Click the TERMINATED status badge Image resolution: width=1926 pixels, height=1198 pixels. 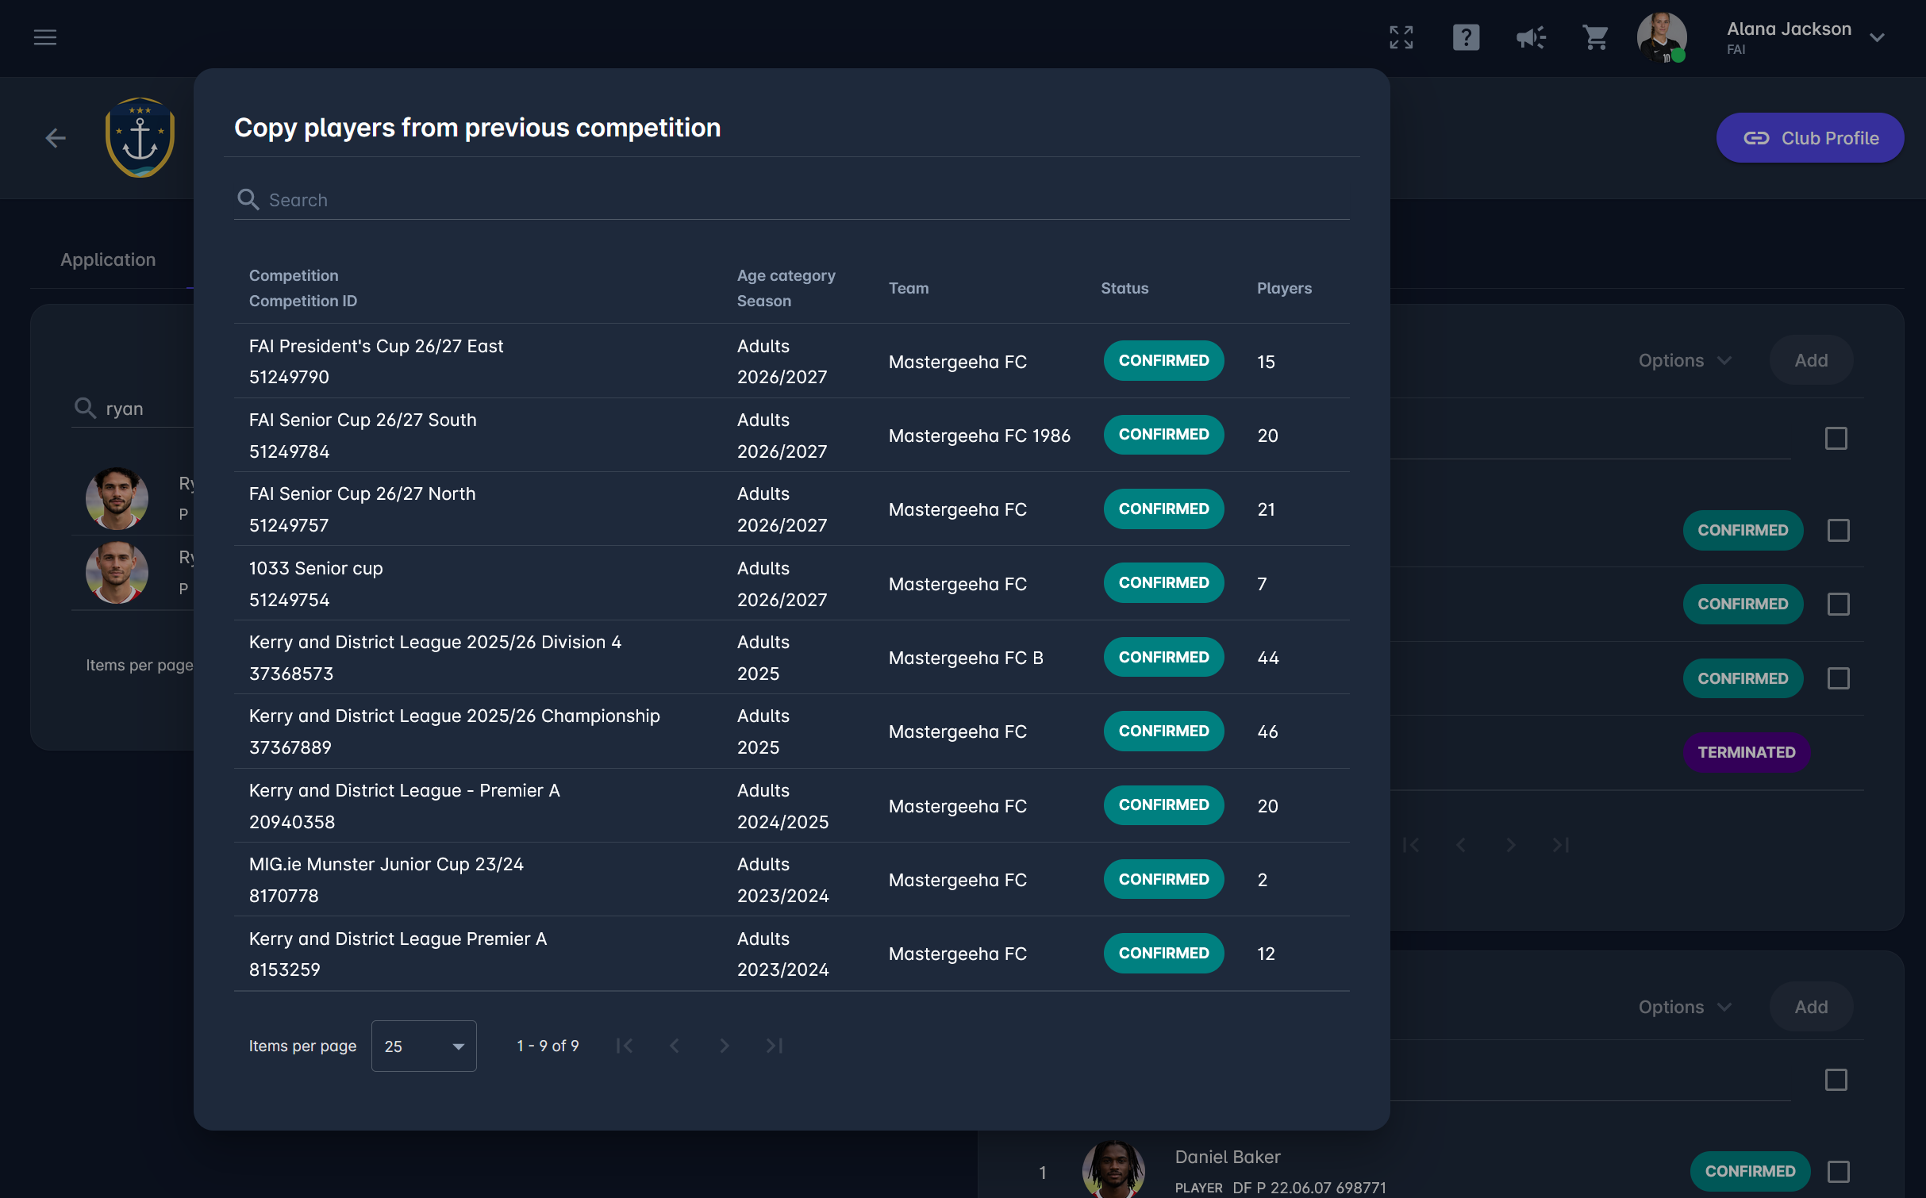coord(1746,752)
